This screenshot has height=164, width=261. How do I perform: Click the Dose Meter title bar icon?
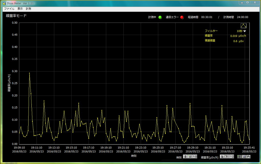(4, 3)
